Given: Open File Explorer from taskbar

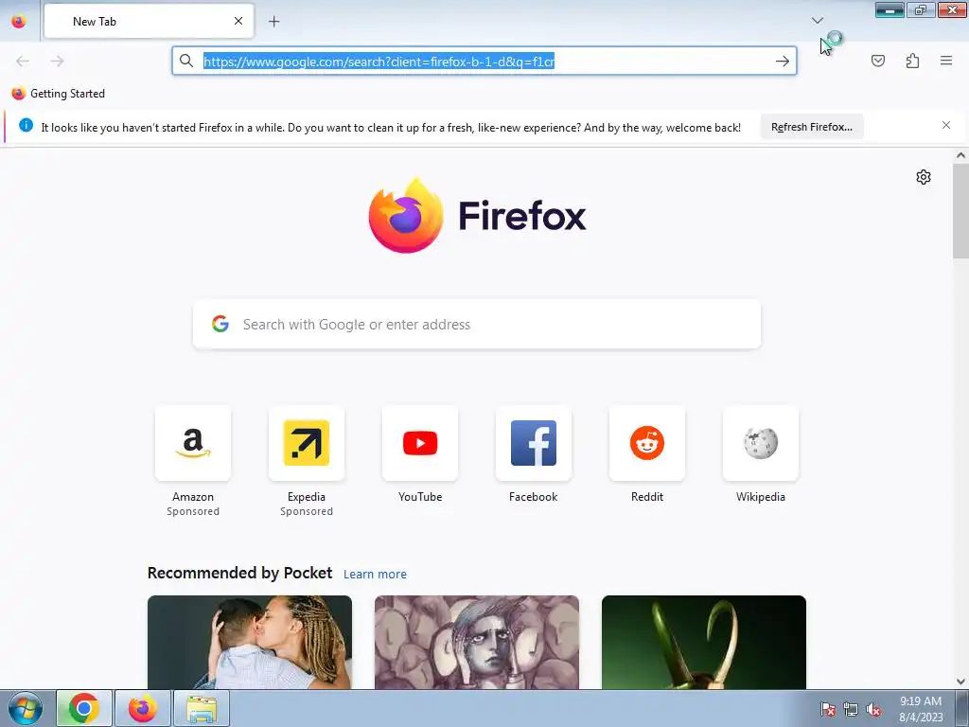Looking at the screenshot, I should coord(202,708).
